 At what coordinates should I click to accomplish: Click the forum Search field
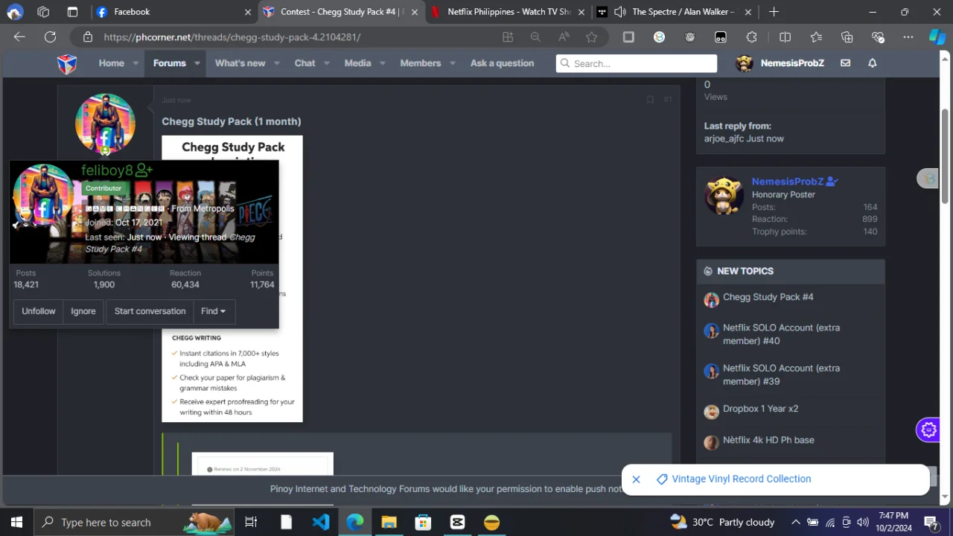(x=637, y=63)
